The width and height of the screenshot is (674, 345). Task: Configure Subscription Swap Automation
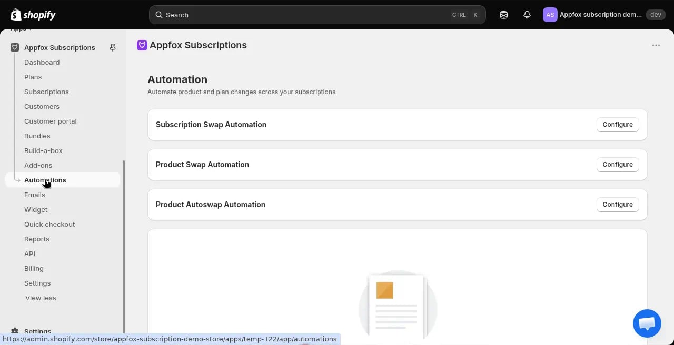[x=618, y=125]
